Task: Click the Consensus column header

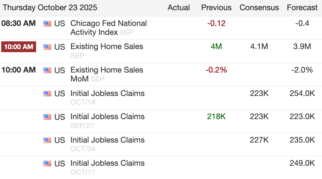Action: [259, 8]
